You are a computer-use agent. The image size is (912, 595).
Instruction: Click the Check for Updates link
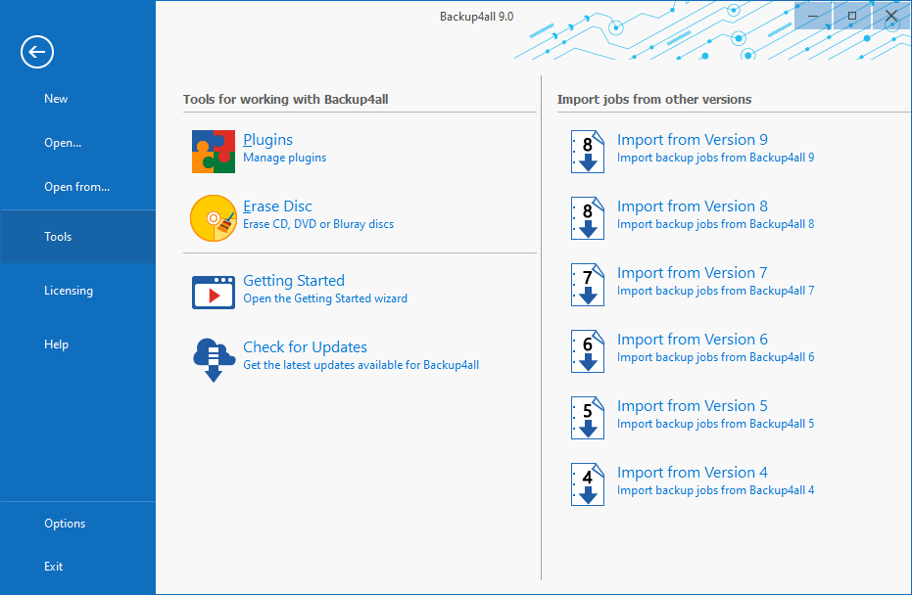click(x=305, y=347)
